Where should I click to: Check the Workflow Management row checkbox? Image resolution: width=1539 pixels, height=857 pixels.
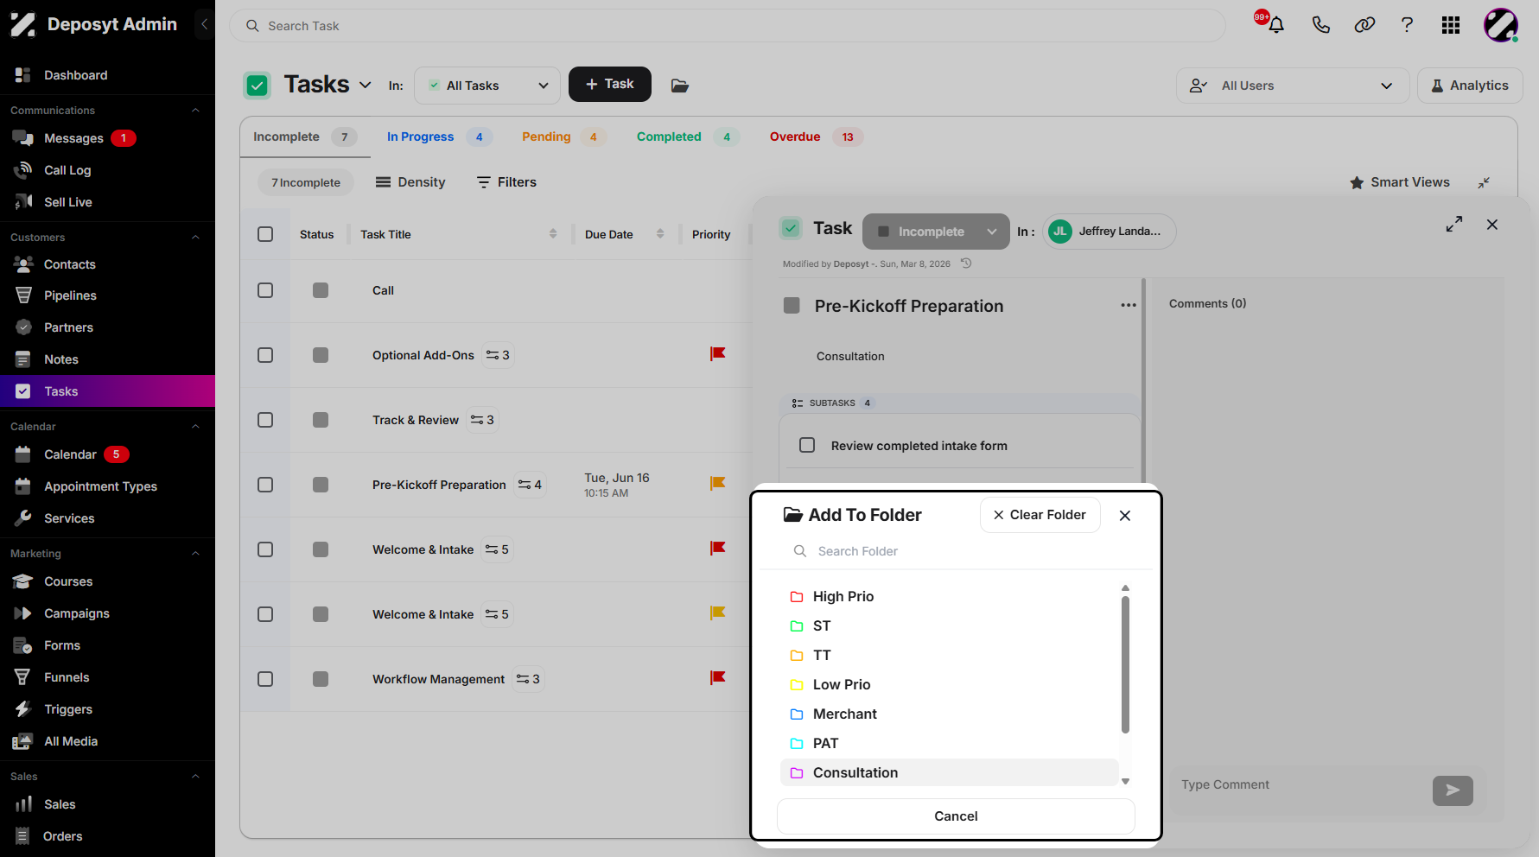(x=265, y=679)
